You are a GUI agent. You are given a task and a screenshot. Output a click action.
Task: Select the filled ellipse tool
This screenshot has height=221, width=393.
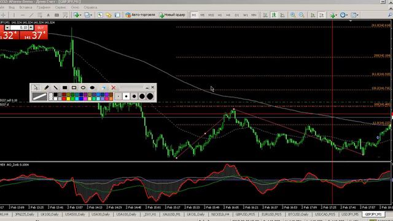click(92, 87)
